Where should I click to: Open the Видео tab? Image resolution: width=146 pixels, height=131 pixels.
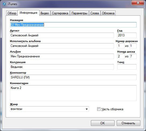pyautogui.click(x=45, y=13)
